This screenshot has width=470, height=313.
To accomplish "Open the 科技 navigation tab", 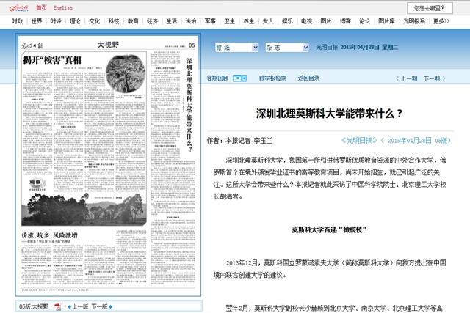I will tap(113, 21).
